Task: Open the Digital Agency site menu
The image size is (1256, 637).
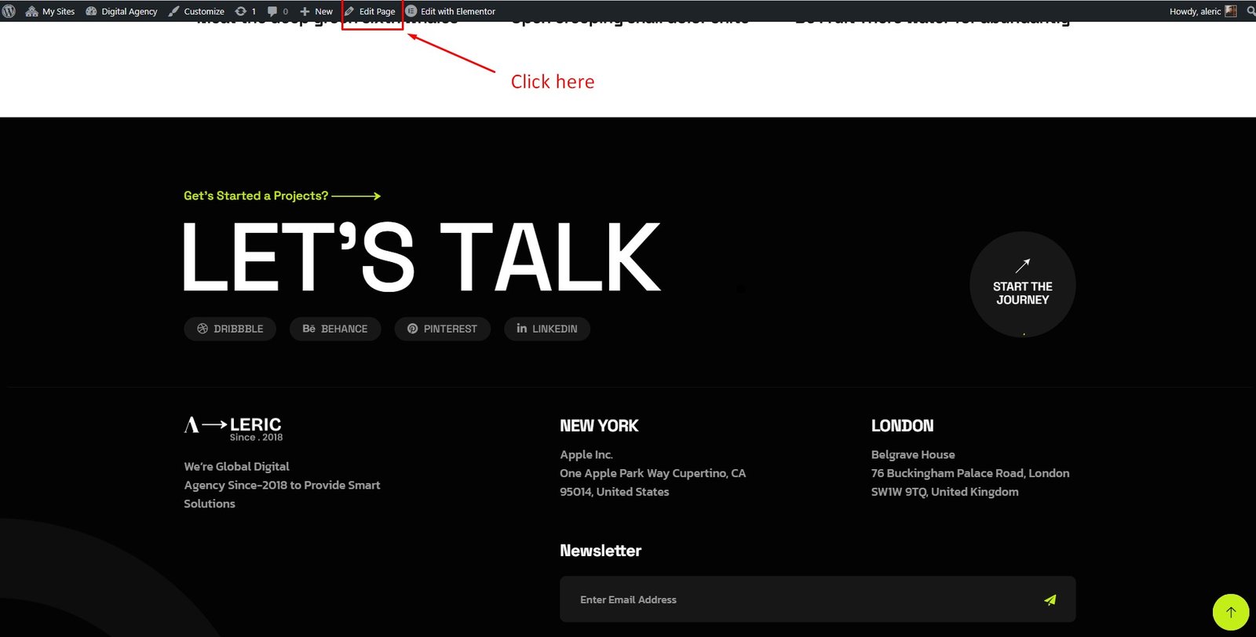Action: 122,11
